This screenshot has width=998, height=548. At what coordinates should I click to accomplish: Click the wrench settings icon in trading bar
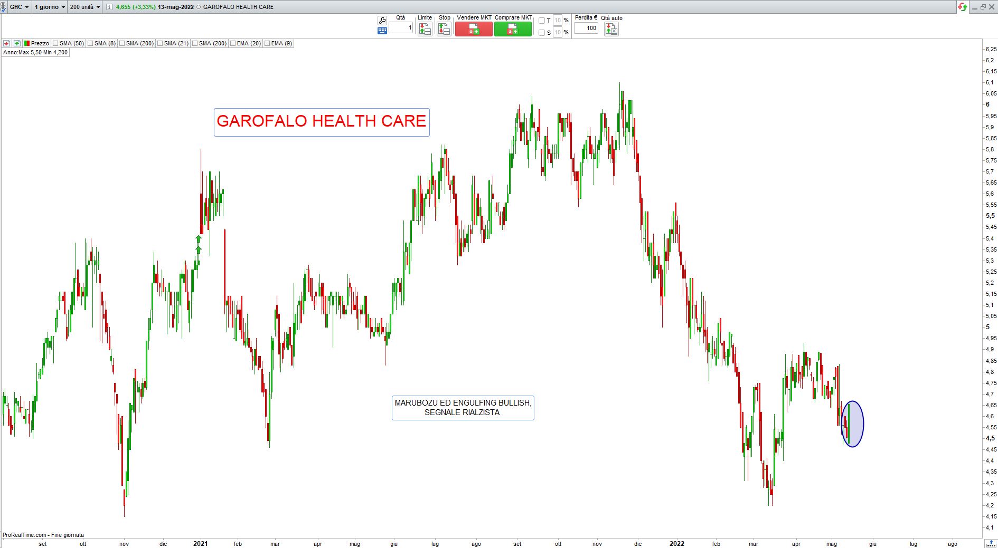(382, 21)
